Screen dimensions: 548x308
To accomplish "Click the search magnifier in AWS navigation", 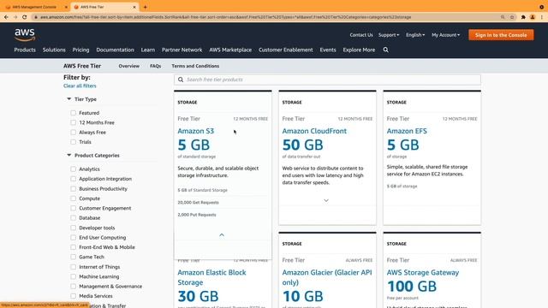I will coord(386,50).
